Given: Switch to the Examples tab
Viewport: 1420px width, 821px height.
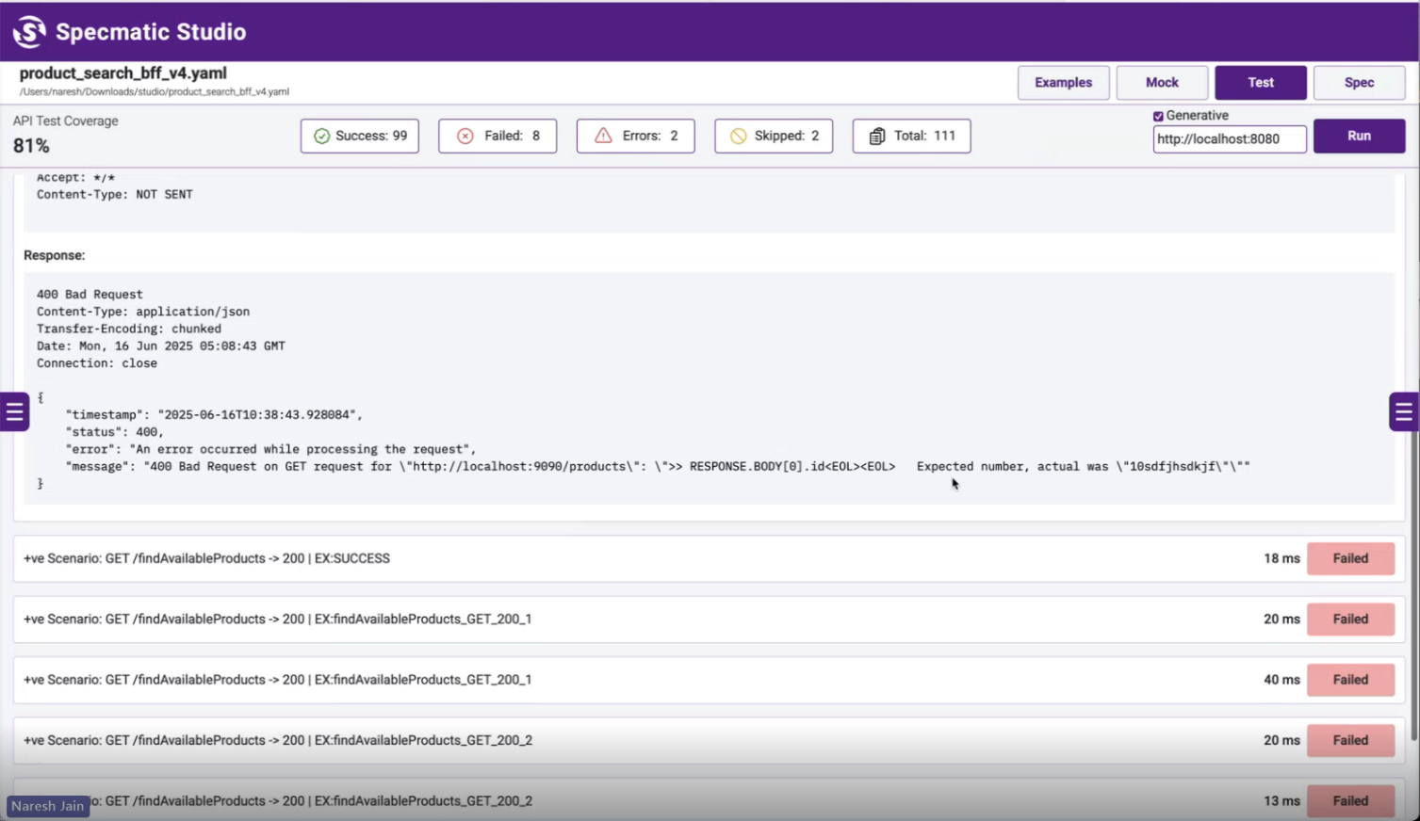Looking at the screenshot, I should click(x=1063, y=83).
